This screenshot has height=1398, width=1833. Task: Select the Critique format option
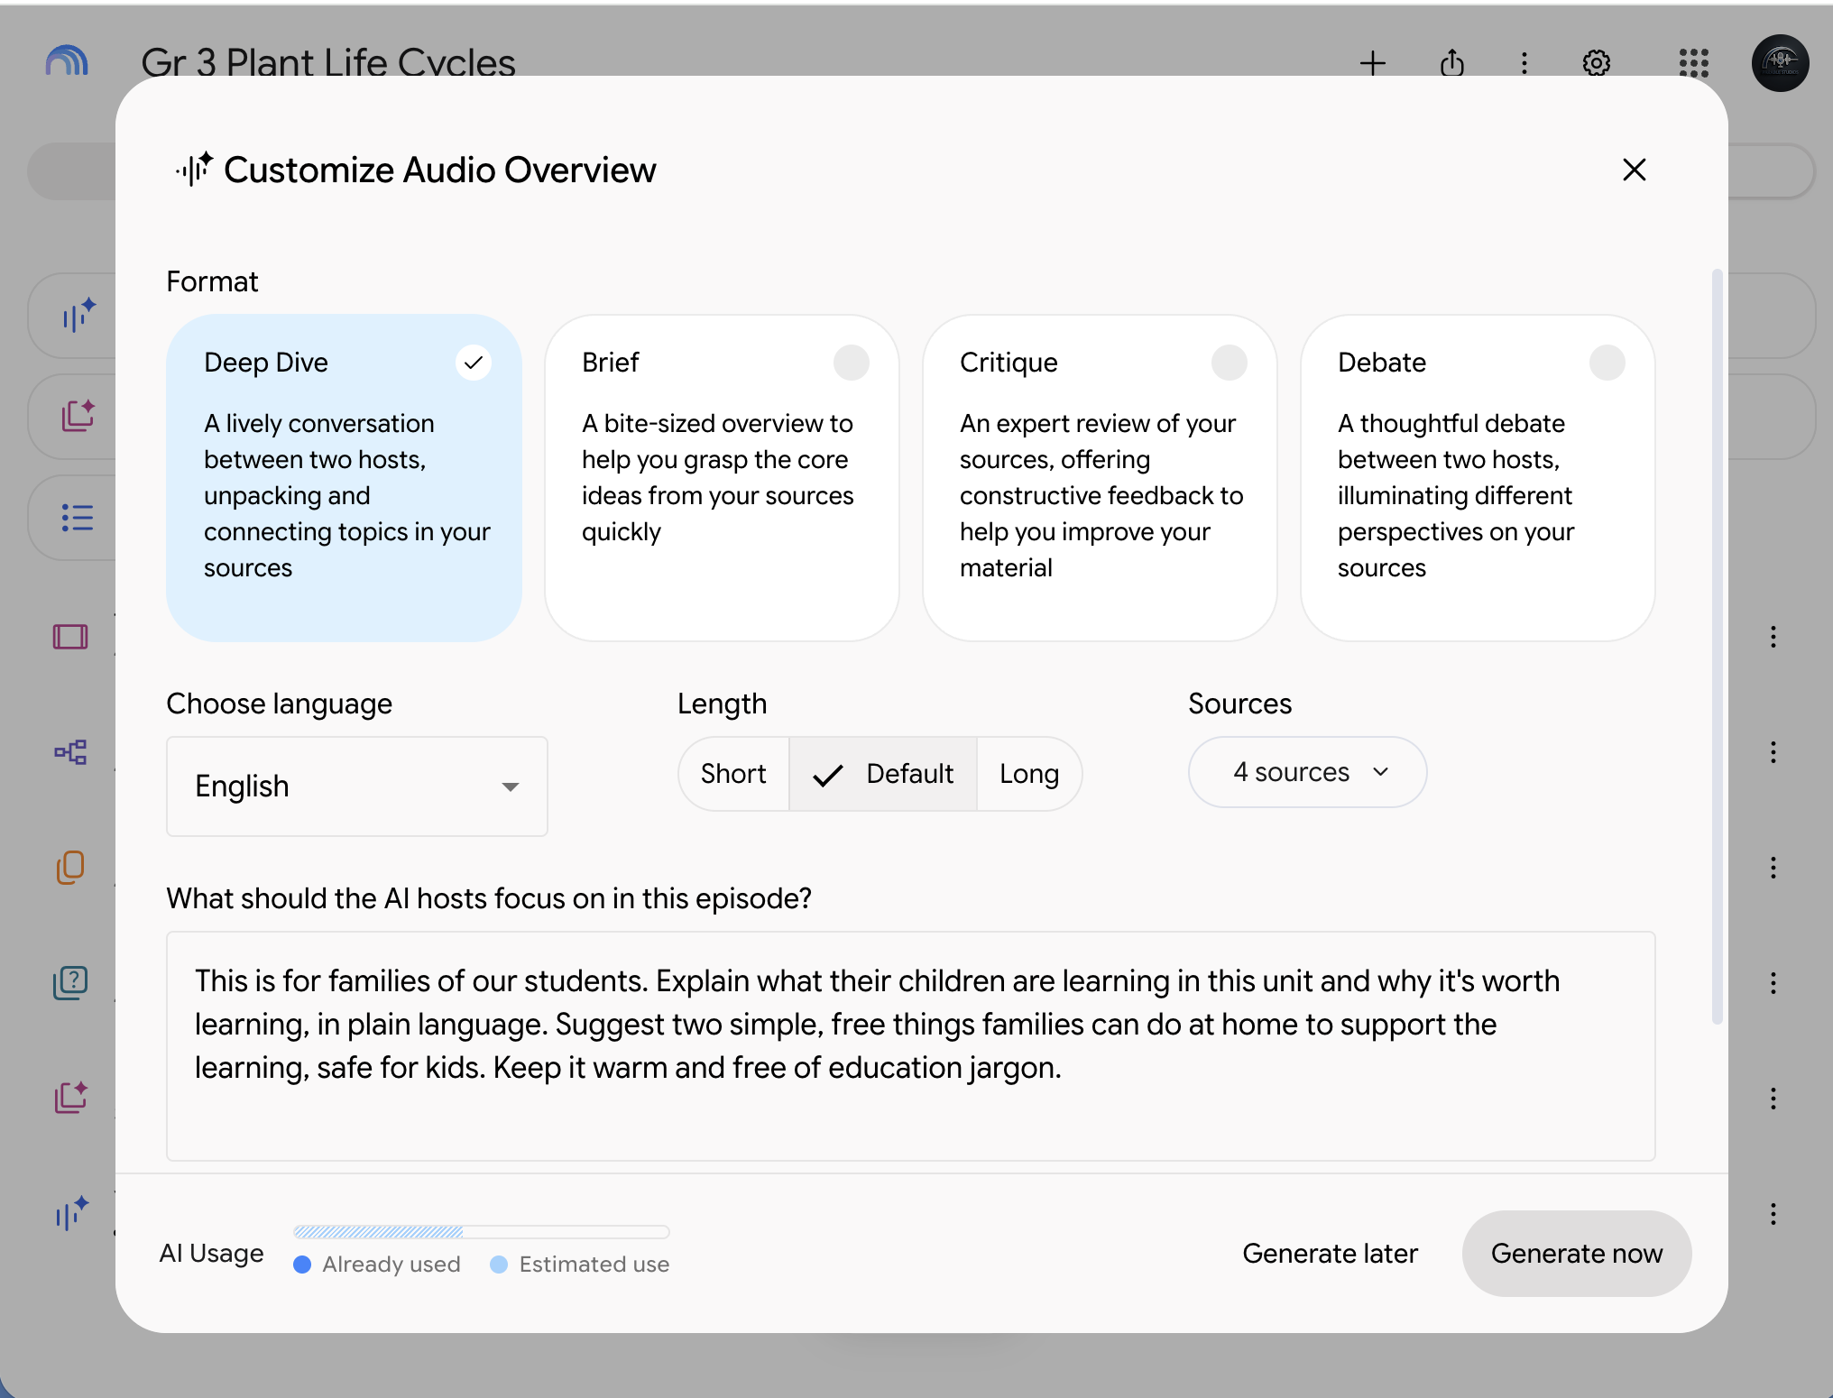click(1100, 478)
